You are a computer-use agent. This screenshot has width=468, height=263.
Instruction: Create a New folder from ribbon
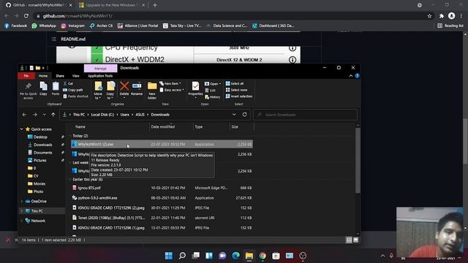(152, 91)
